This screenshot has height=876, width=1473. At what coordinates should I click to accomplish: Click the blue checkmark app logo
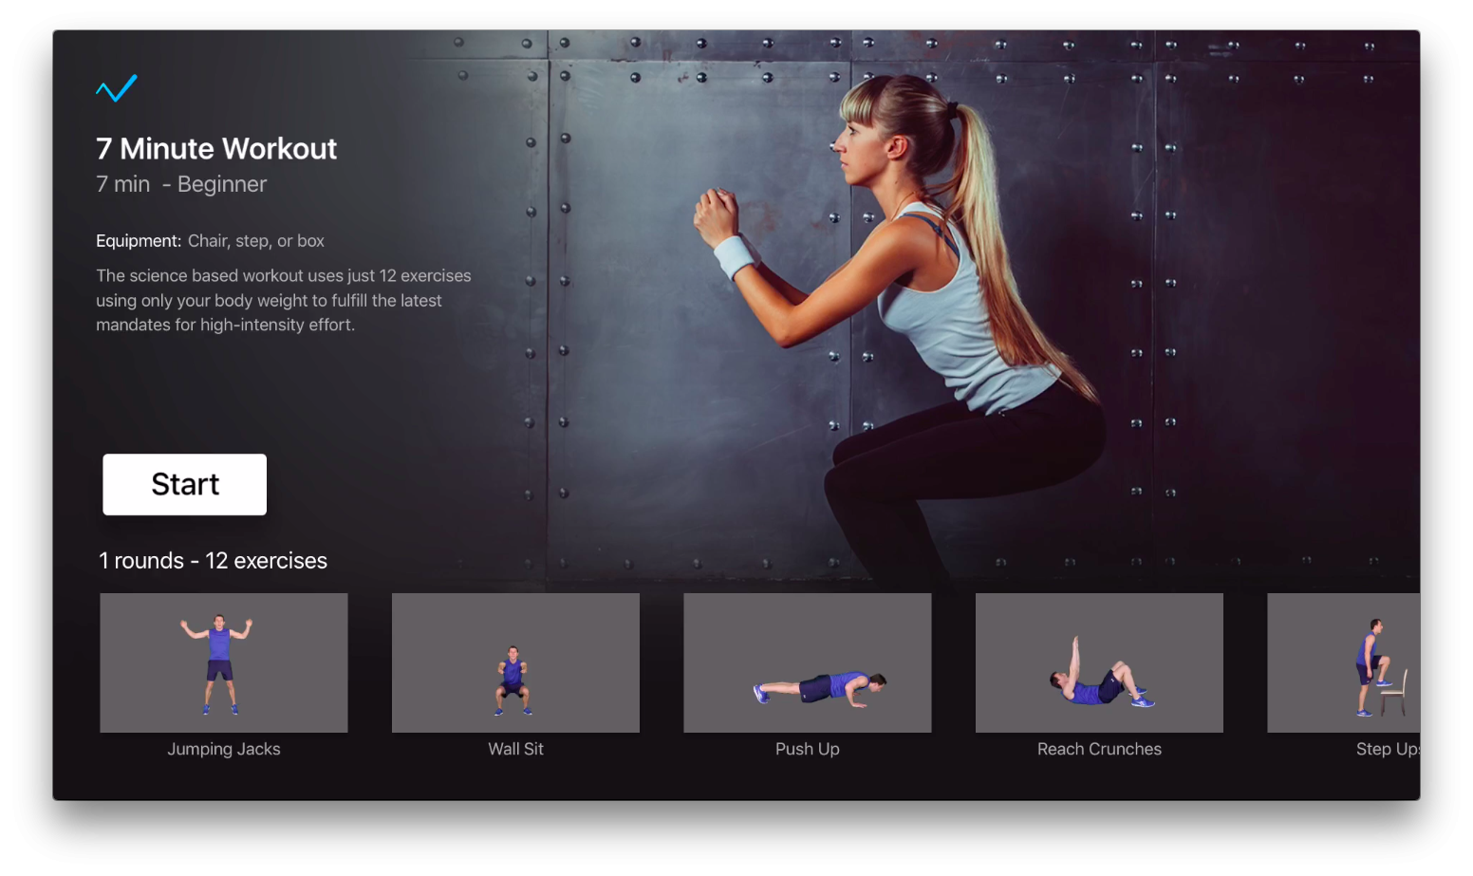point(117,88)
